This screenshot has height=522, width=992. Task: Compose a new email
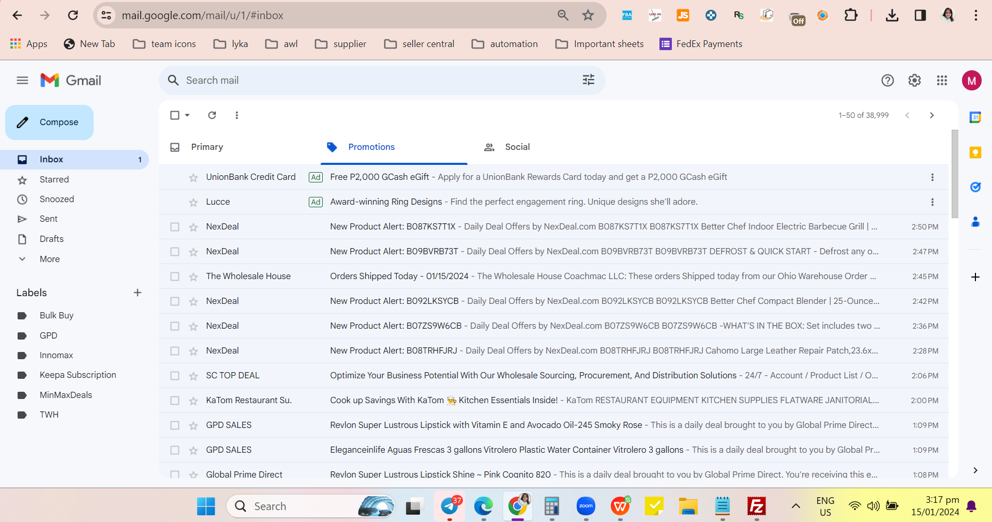pos(50,122)
